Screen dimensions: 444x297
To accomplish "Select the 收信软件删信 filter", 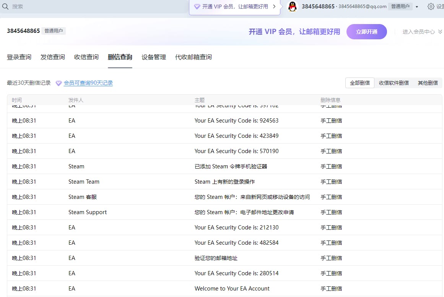I will tap(394, 83).
